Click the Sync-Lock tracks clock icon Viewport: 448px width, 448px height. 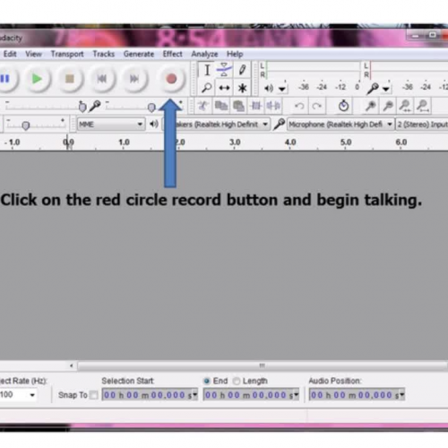[343, 106]
